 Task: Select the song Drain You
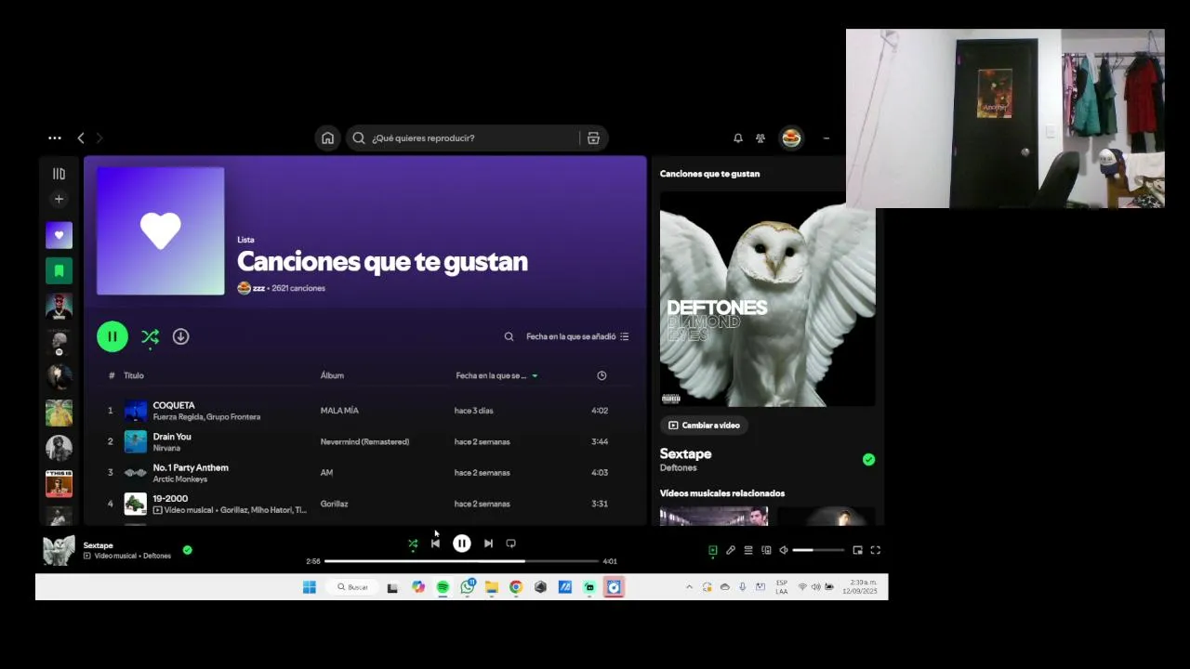coord(172,437)
